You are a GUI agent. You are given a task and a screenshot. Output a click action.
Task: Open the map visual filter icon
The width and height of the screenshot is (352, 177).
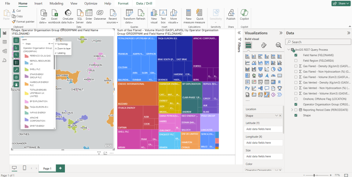click(99, 153)
